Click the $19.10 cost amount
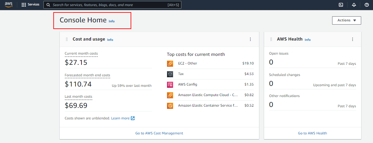373x143 pixels. (x=248, y=63)
